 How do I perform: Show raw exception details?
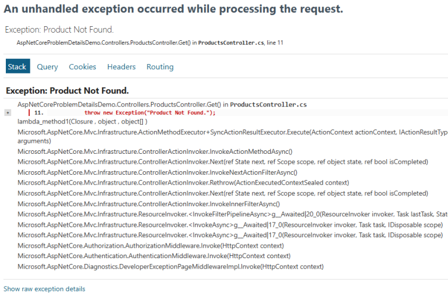click(44, 289)
